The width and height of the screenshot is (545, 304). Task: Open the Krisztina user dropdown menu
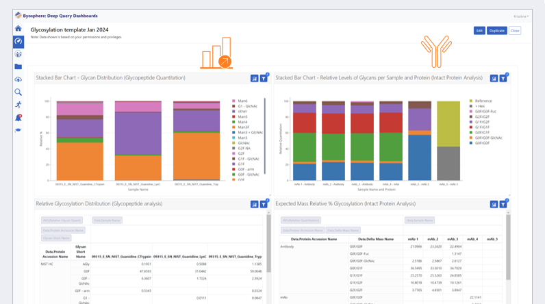click(x=521, y=16)
